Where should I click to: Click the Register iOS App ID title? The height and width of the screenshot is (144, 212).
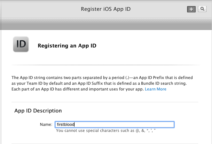point(106,9)
